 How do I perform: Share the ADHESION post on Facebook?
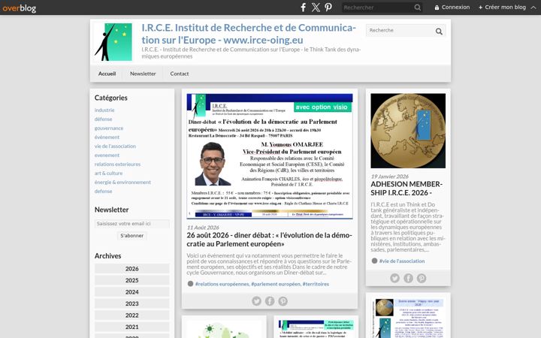[x=408, y=278]
